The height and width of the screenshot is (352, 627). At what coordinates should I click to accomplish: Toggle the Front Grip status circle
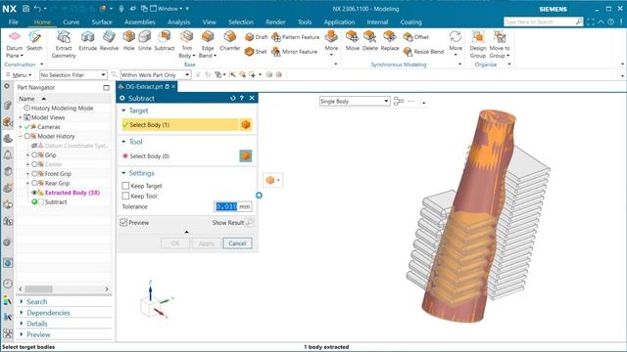[x=34, y=174]
